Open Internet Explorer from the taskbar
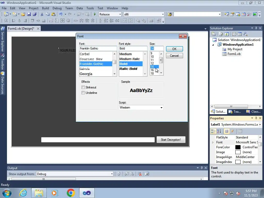 point(23,193)
